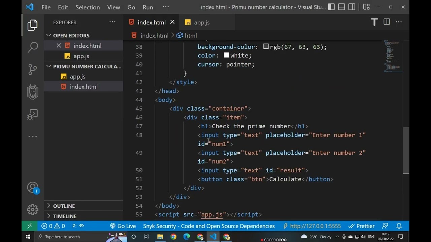Open the View menu
The image size is (431, 242).
[x=113, y=7]
